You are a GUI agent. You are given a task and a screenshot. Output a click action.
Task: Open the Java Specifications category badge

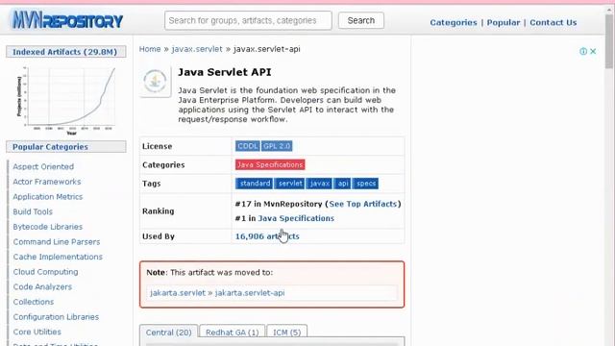270,164
